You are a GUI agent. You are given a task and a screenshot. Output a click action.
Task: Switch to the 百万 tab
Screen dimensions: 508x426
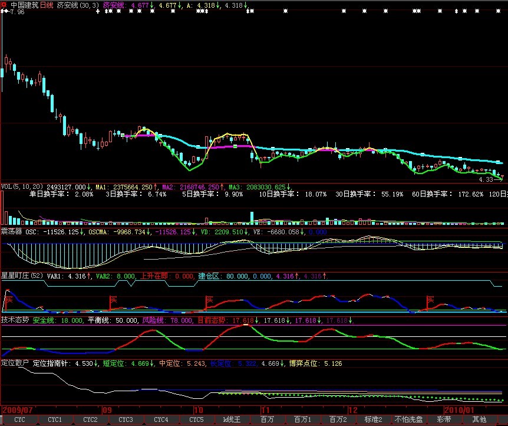pyautogui.click(x=267, y=420)
